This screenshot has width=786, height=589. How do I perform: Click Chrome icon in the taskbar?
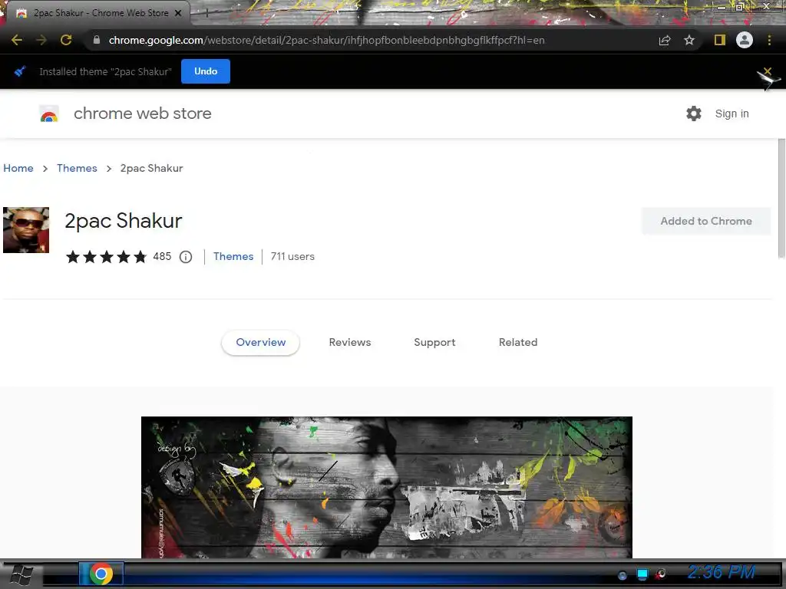tap(101, 574)
